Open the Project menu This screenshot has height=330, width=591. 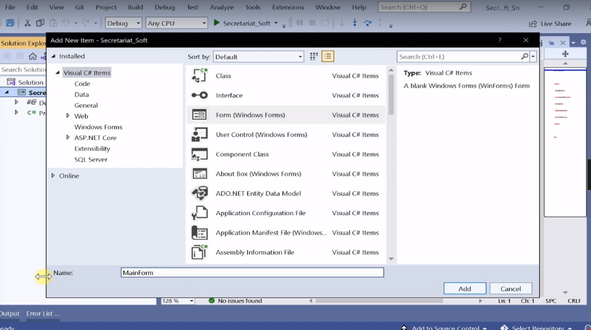(106, 7)
